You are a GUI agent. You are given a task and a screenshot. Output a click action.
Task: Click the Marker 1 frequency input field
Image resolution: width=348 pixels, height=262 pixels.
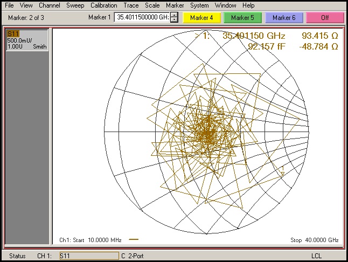click(x=142, y=18)
